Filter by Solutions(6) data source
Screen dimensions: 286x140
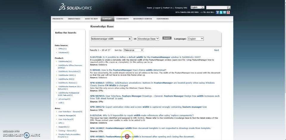[x=64, y=53]
